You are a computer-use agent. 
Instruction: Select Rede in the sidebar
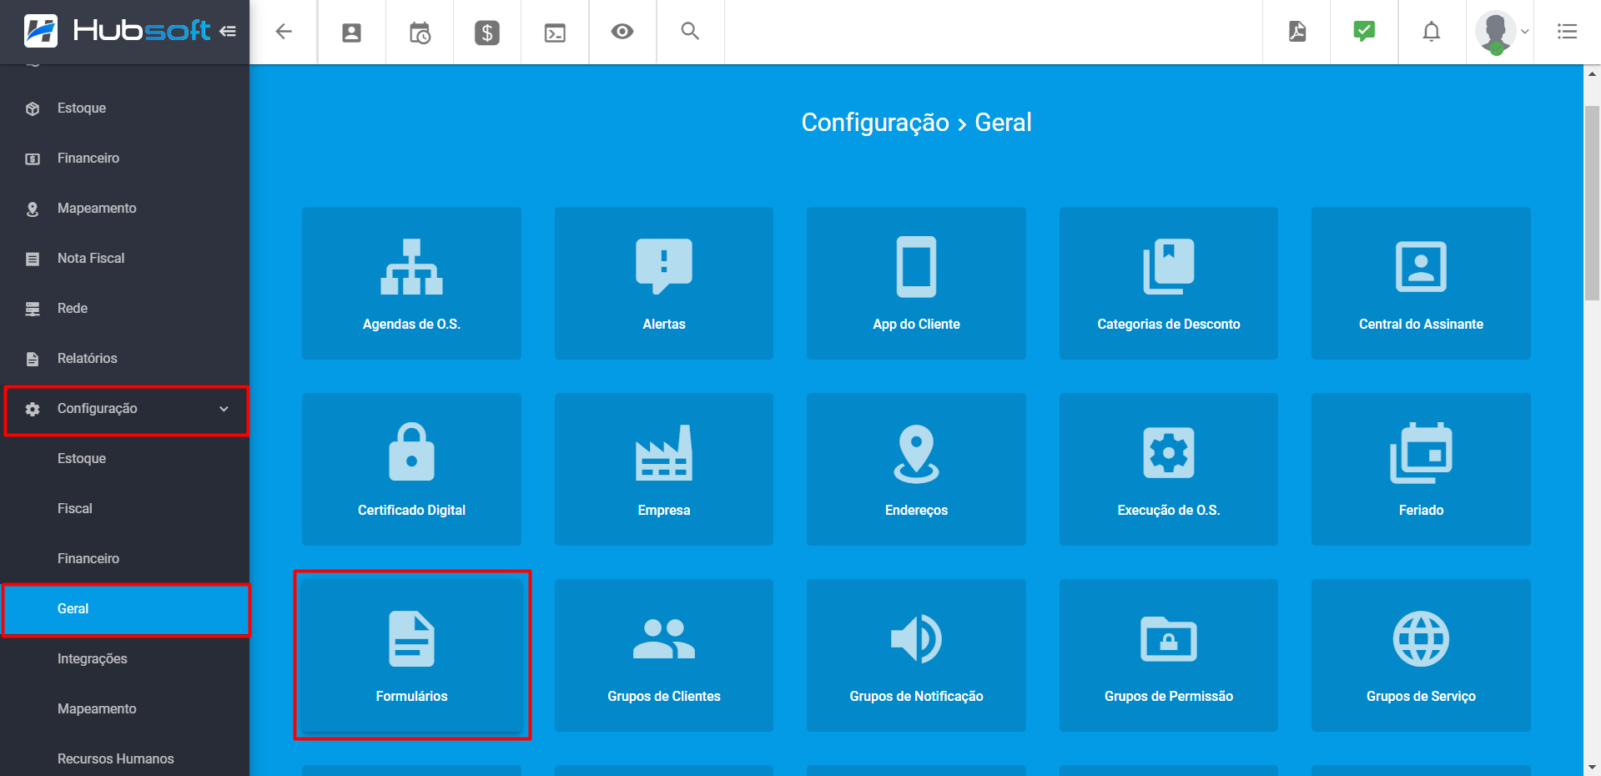click(x=125, y=309)
